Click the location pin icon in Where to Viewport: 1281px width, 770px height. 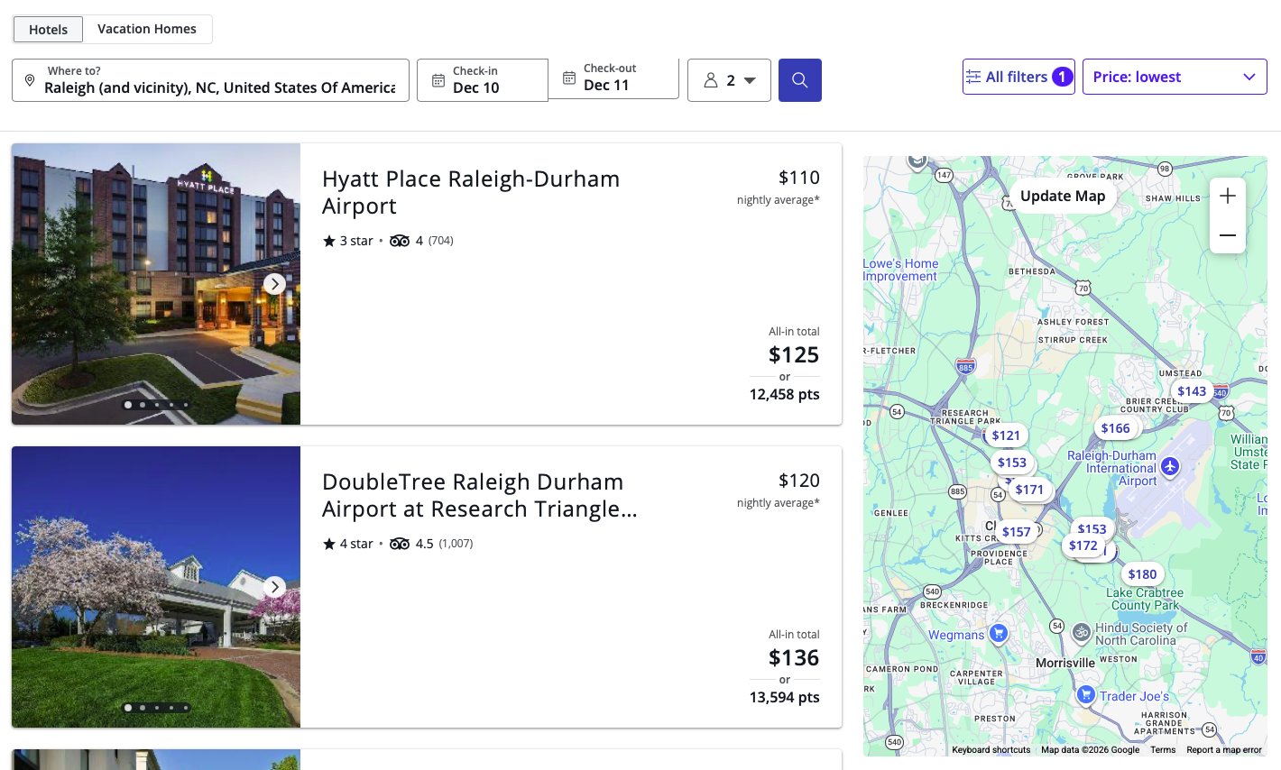29,81
